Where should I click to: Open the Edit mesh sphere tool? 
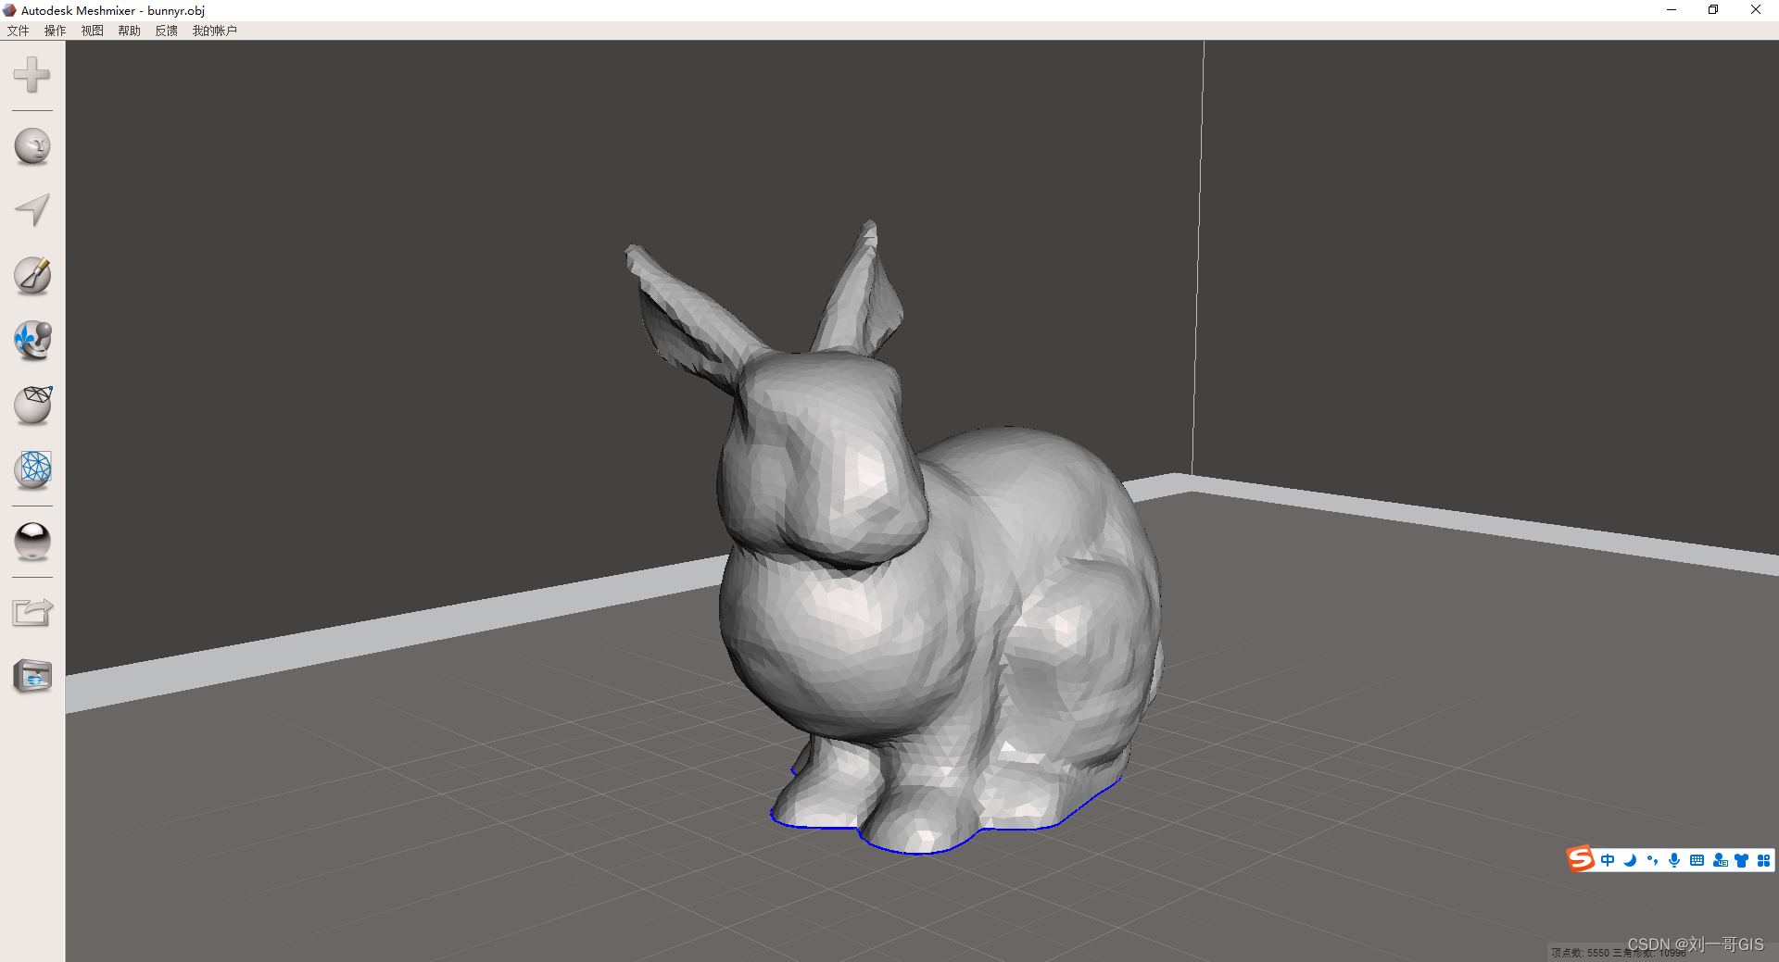click(x=33, y=406)
